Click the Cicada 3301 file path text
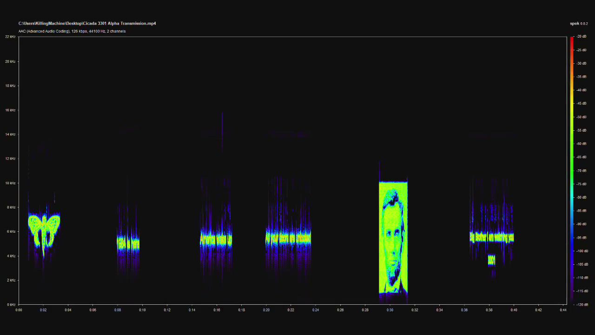Viewport: 595px width, 335px height. click(x=87, y=23)
